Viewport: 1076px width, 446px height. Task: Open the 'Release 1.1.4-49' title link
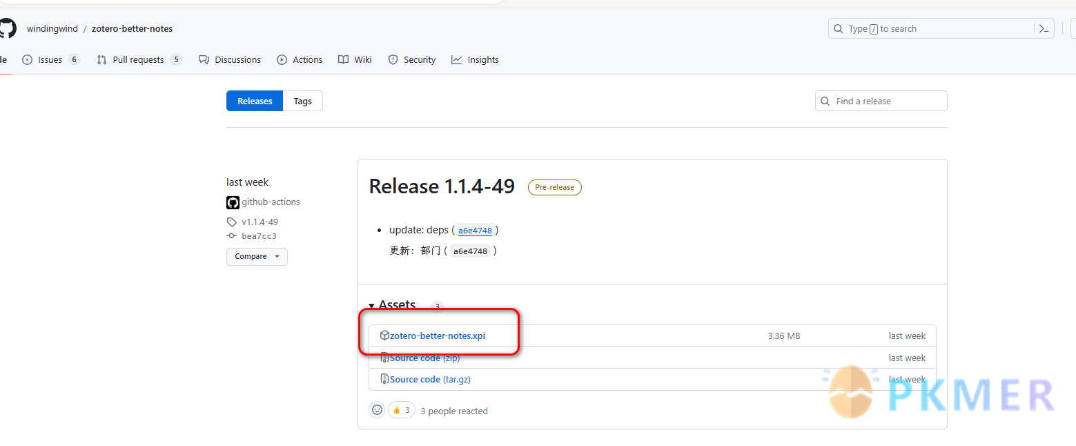coord(442,186)
